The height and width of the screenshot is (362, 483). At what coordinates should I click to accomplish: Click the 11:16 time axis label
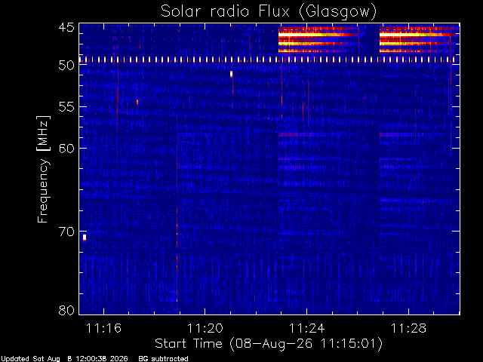103,328
